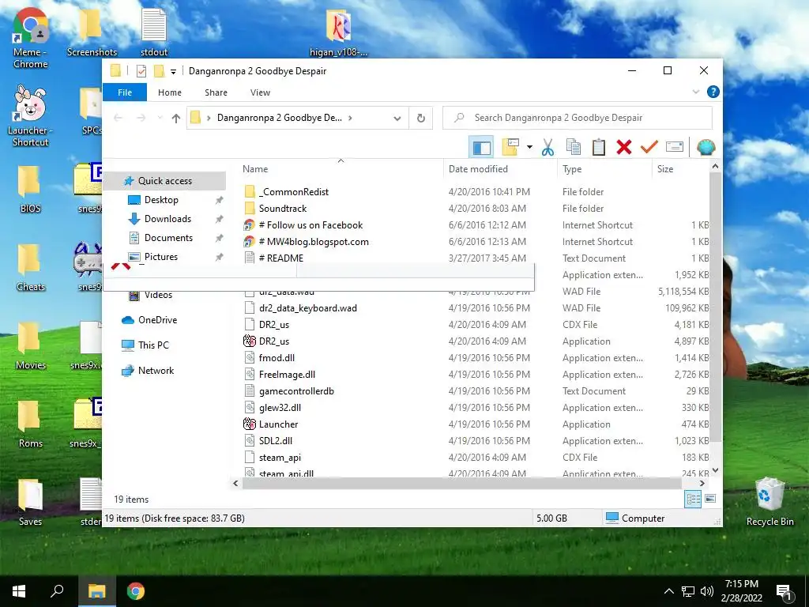The width and height of the screenshot is (809, 607).
Task: Open the View ribbon tab
Action: (260, 92)
